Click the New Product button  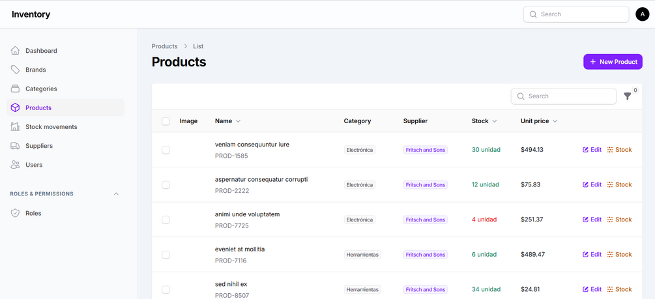[613, 62]
